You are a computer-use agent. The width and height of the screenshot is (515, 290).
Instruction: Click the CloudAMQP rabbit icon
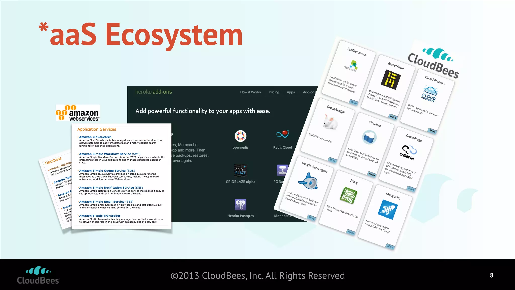pyautogui.click(x=330, y=122)
